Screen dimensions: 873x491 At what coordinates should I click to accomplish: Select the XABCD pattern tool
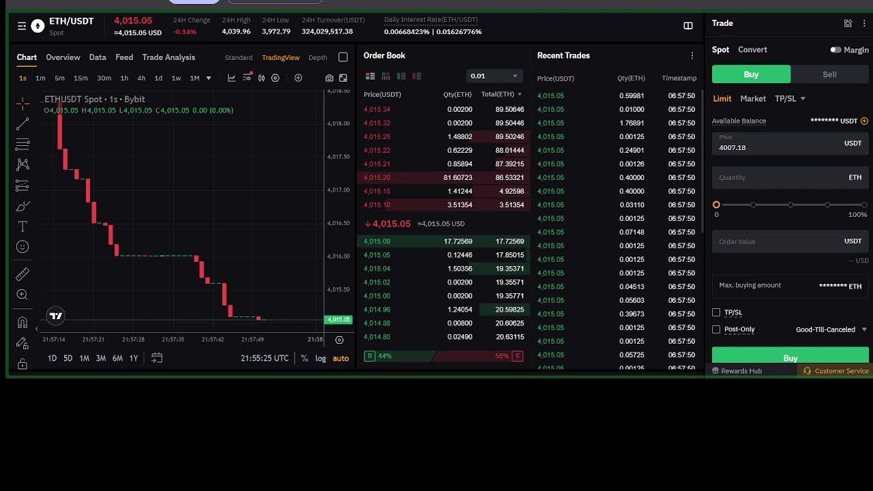click(x=23, y=164)
